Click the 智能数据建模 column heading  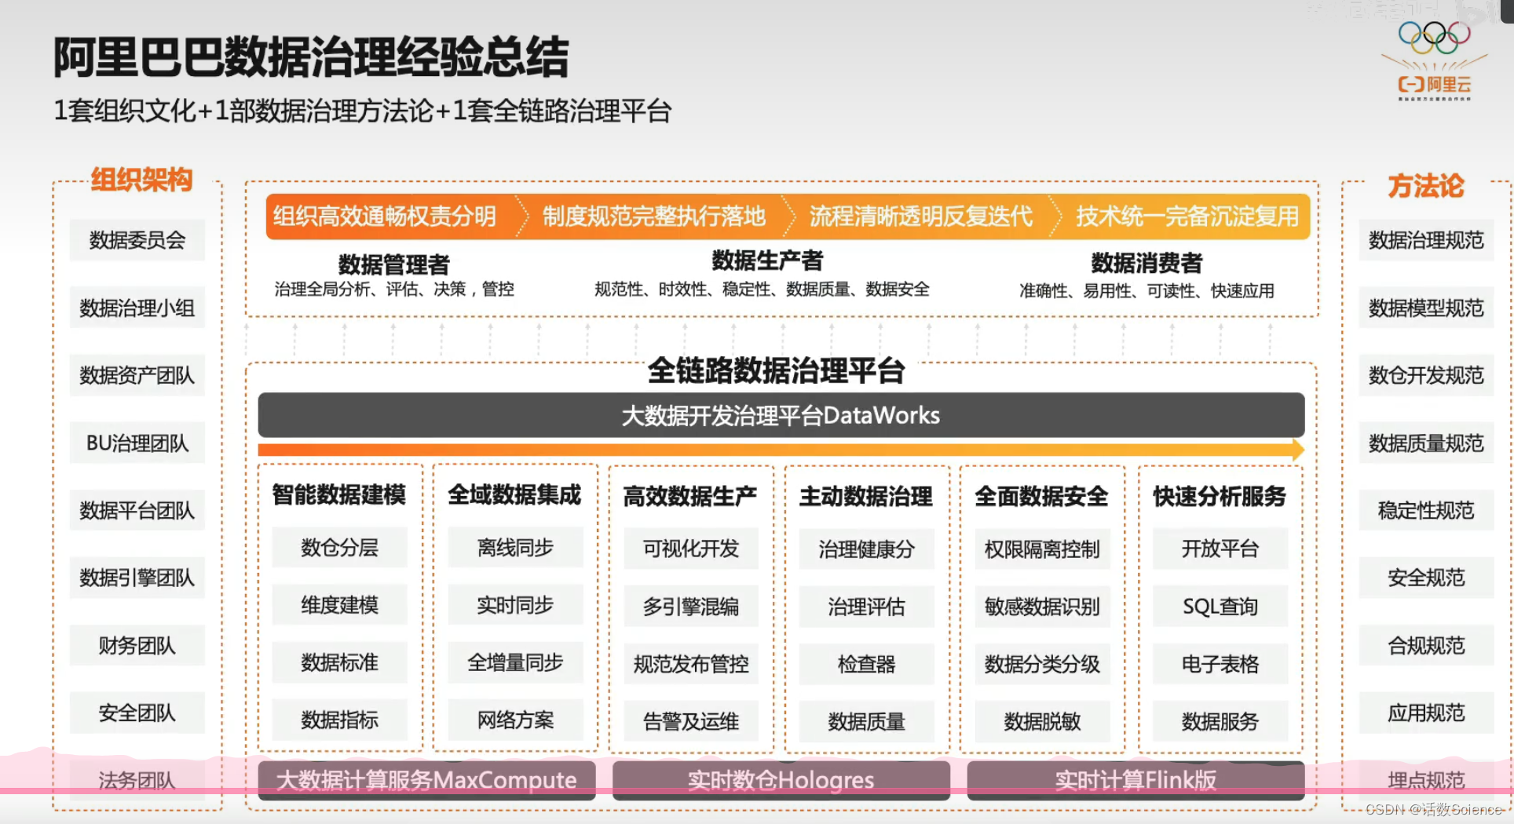339,494
